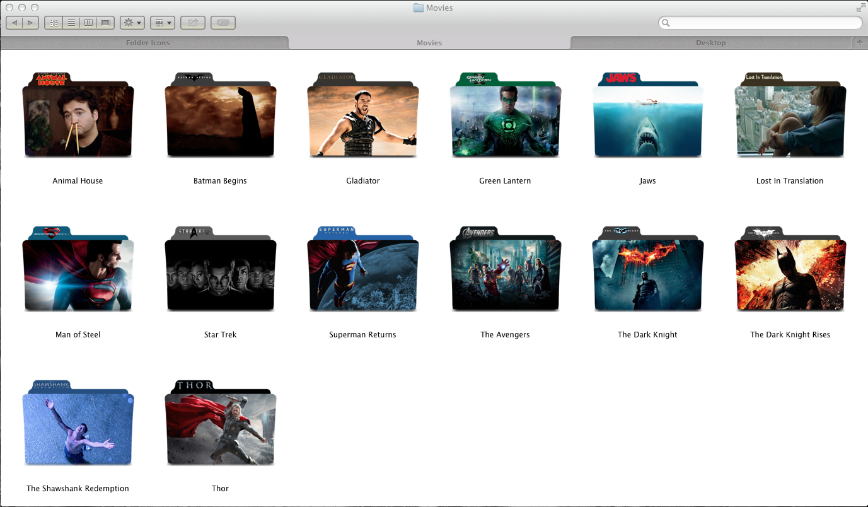Click the "Jaws" file name

pyautogui.click(x=647, y=181)
